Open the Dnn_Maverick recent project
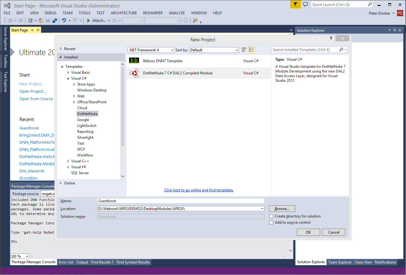 (32, 171)
